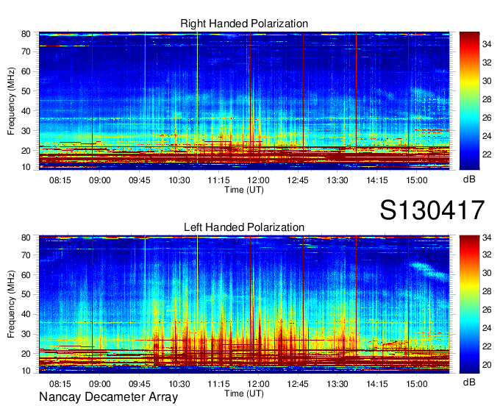Click the left-handed polarization spectrogram plot
Screen dimensions: 500x406
point(244,304)
